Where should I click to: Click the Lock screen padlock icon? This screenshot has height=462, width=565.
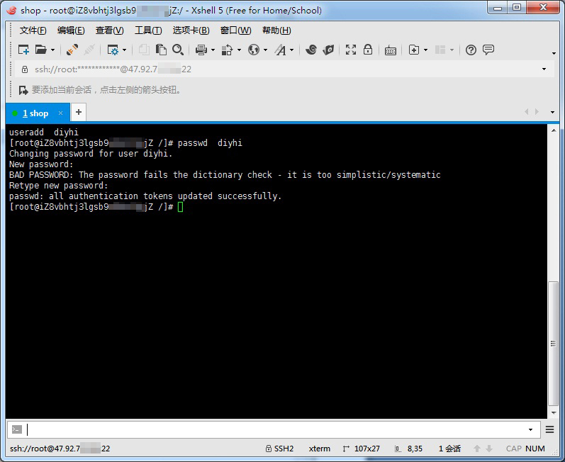[367, 50]
